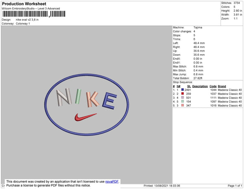Click the Stitches value 3754
Screen dimensions: 244x189
click(237, 3)
